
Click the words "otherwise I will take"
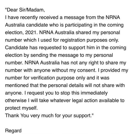coord(28,100)
